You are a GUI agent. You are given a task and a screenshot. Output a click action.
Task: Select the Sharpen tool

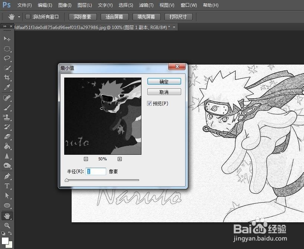[x=7, y=156]
